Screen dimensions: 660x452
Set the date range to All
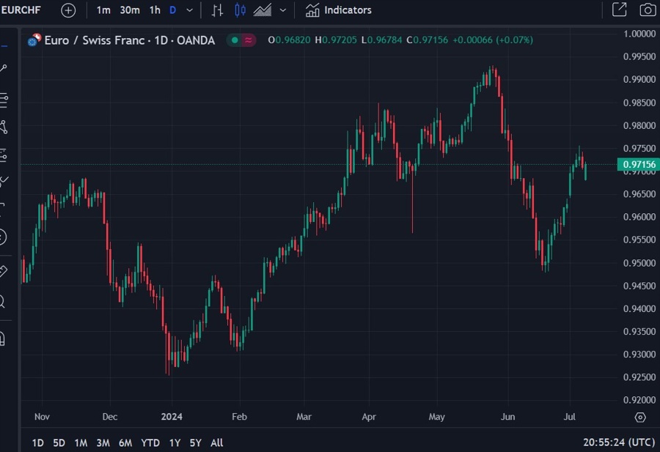click(217, 442)
